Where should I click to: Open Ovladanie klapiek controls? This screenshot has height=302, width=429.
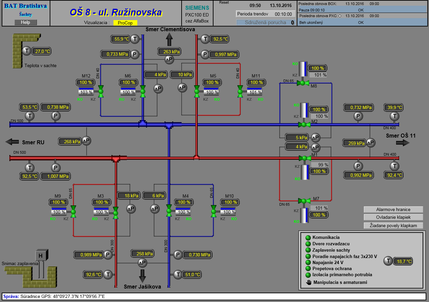tap(393, 217)
